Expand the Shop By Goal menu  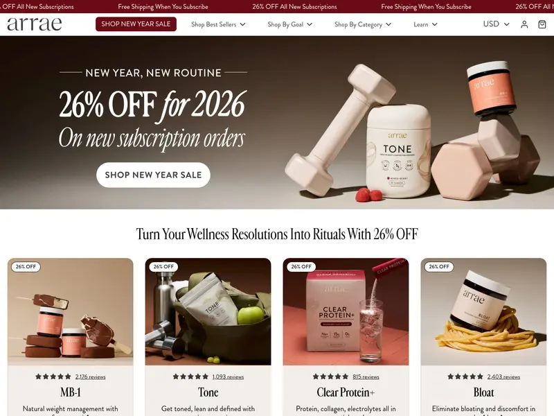[289, 24]
